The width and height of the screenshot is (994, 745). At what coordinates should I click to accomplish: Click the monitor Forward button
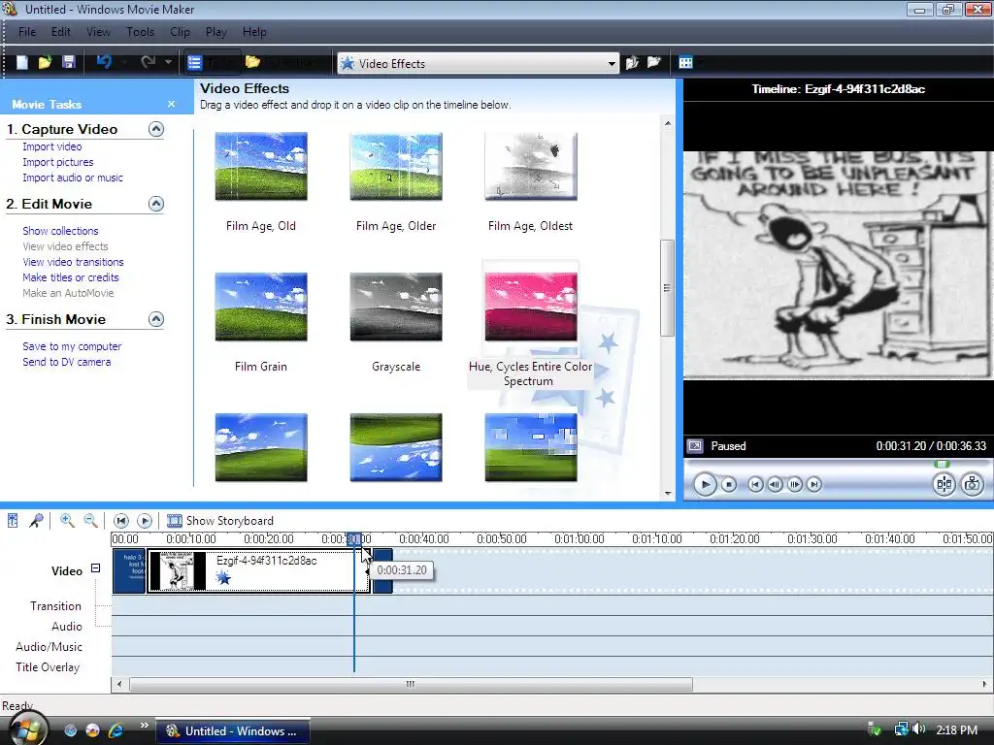click(814, 485)
